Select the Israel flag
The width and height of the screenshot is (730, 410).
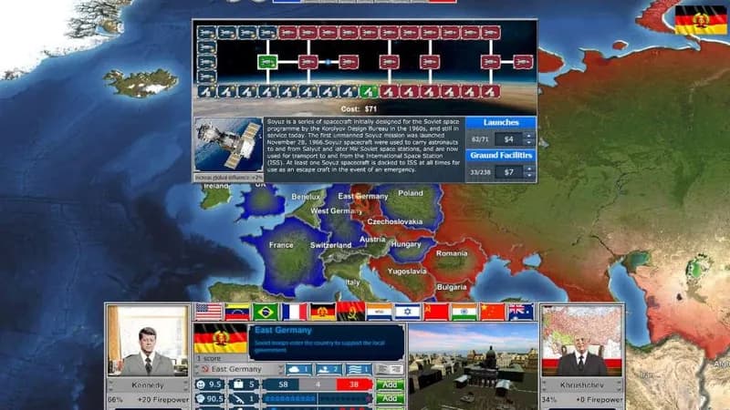(408, 312)
